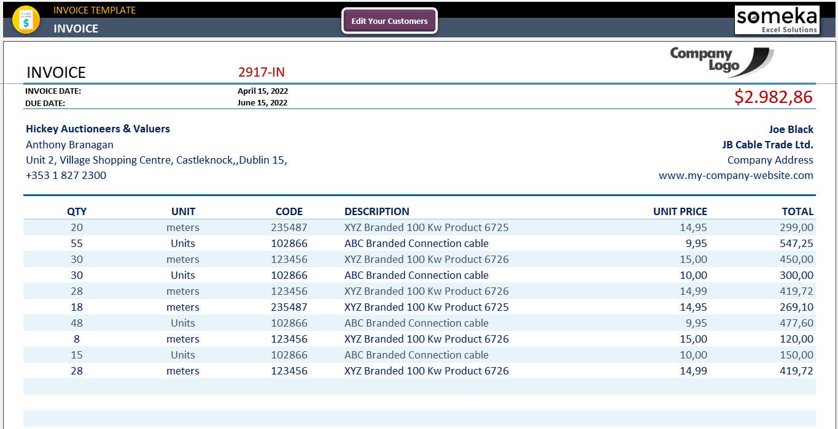
Task: Click the UNIT PRICE column header
Action: pyautogui.click(x=680, y=211)
